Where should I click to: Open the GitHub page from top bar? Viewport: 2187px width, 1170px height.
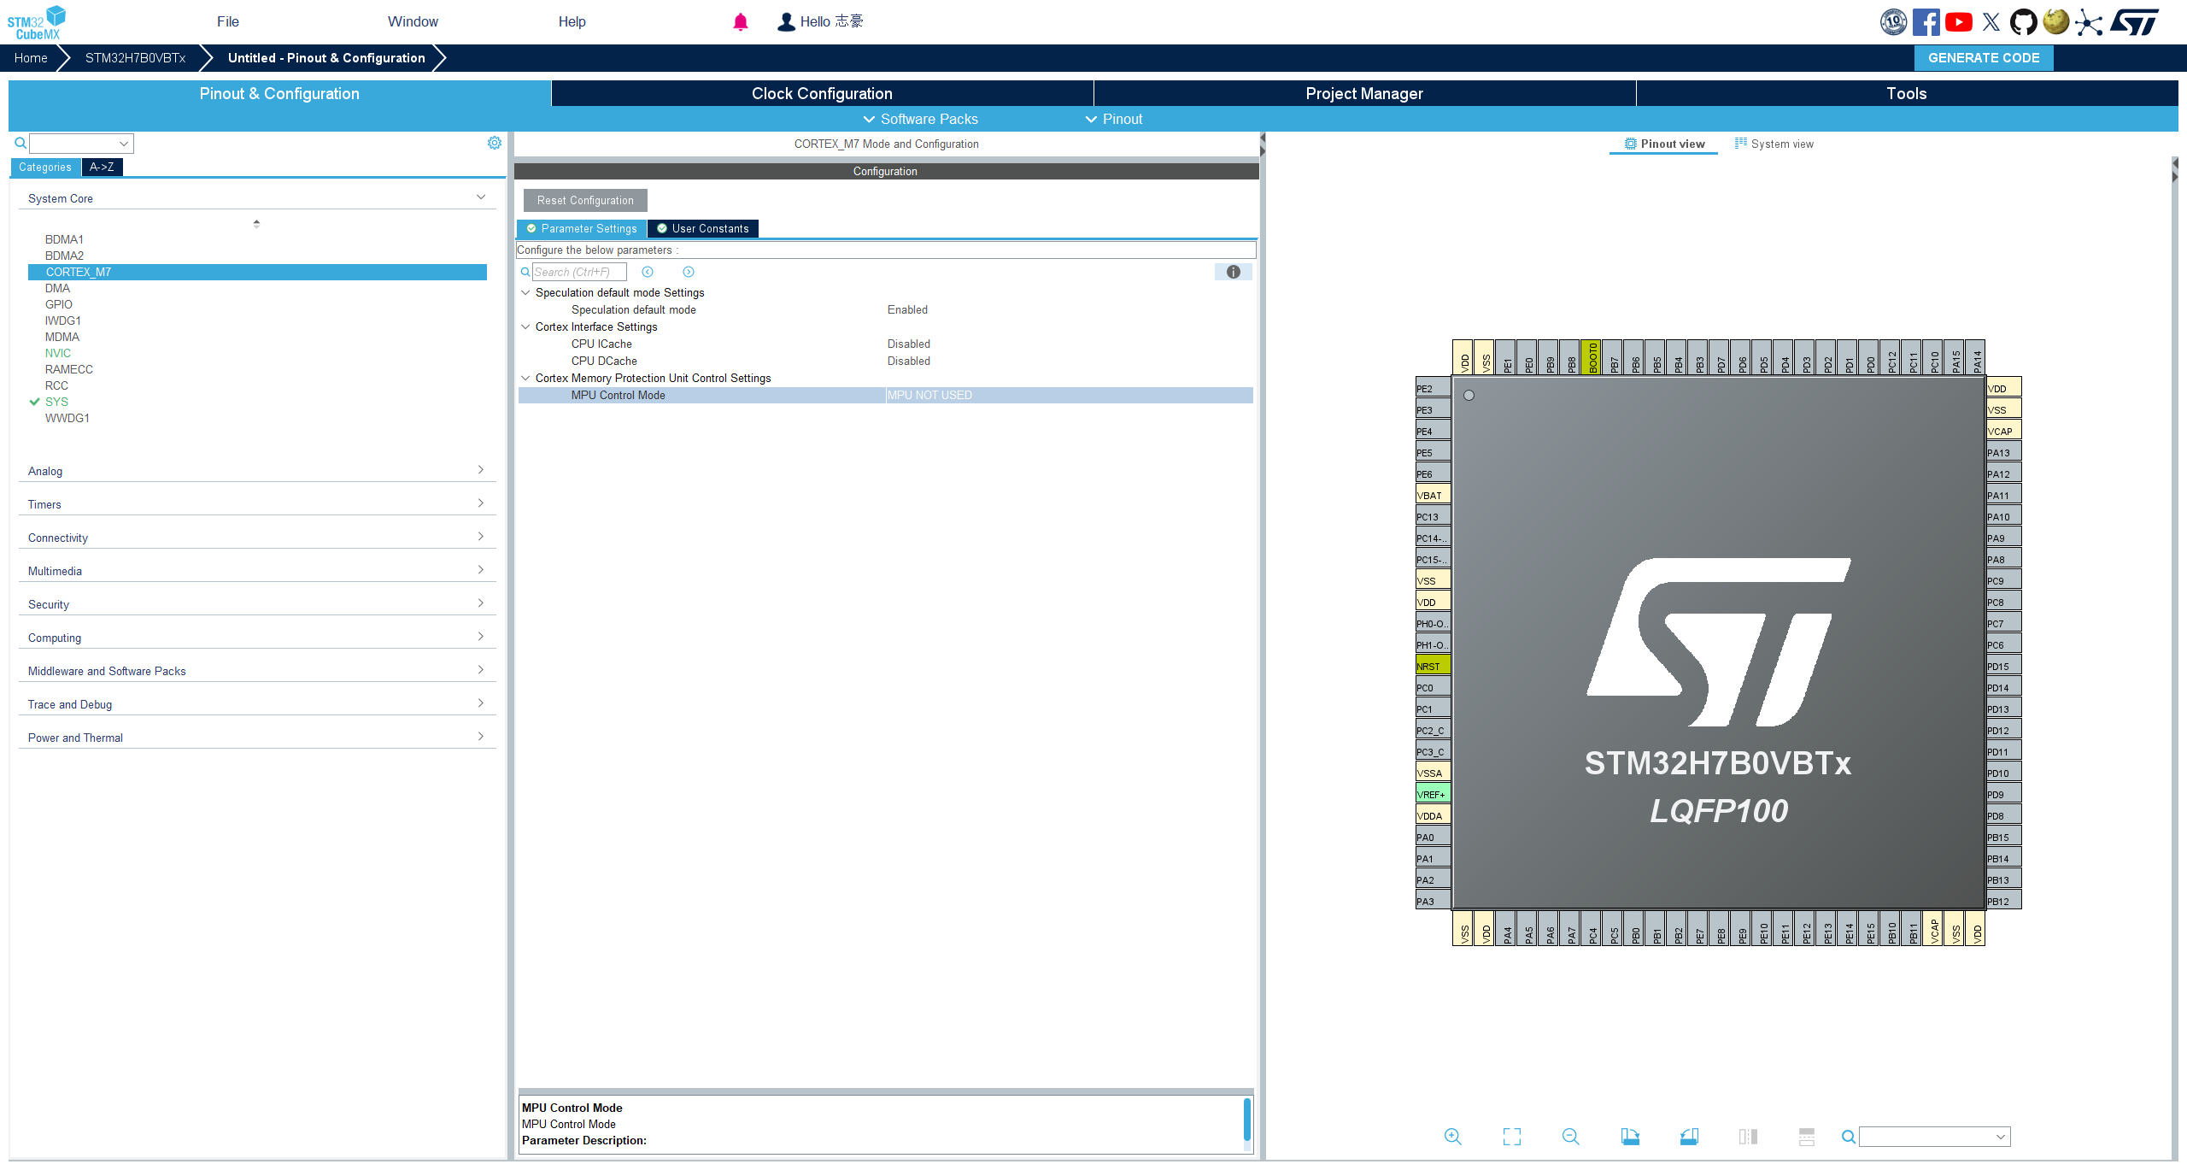click(2024, 21)
